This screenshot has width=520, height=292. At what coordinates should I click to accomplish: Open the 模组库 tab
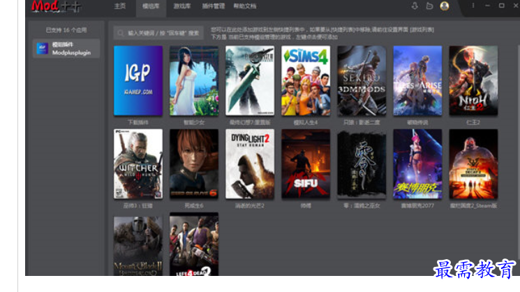click(x=150, y=6)
